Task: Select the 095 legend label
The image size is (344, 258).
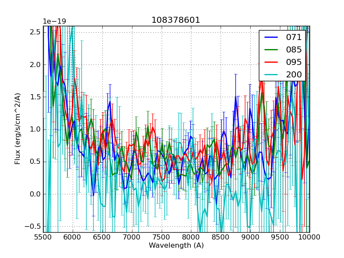Action: coord(294,62)
